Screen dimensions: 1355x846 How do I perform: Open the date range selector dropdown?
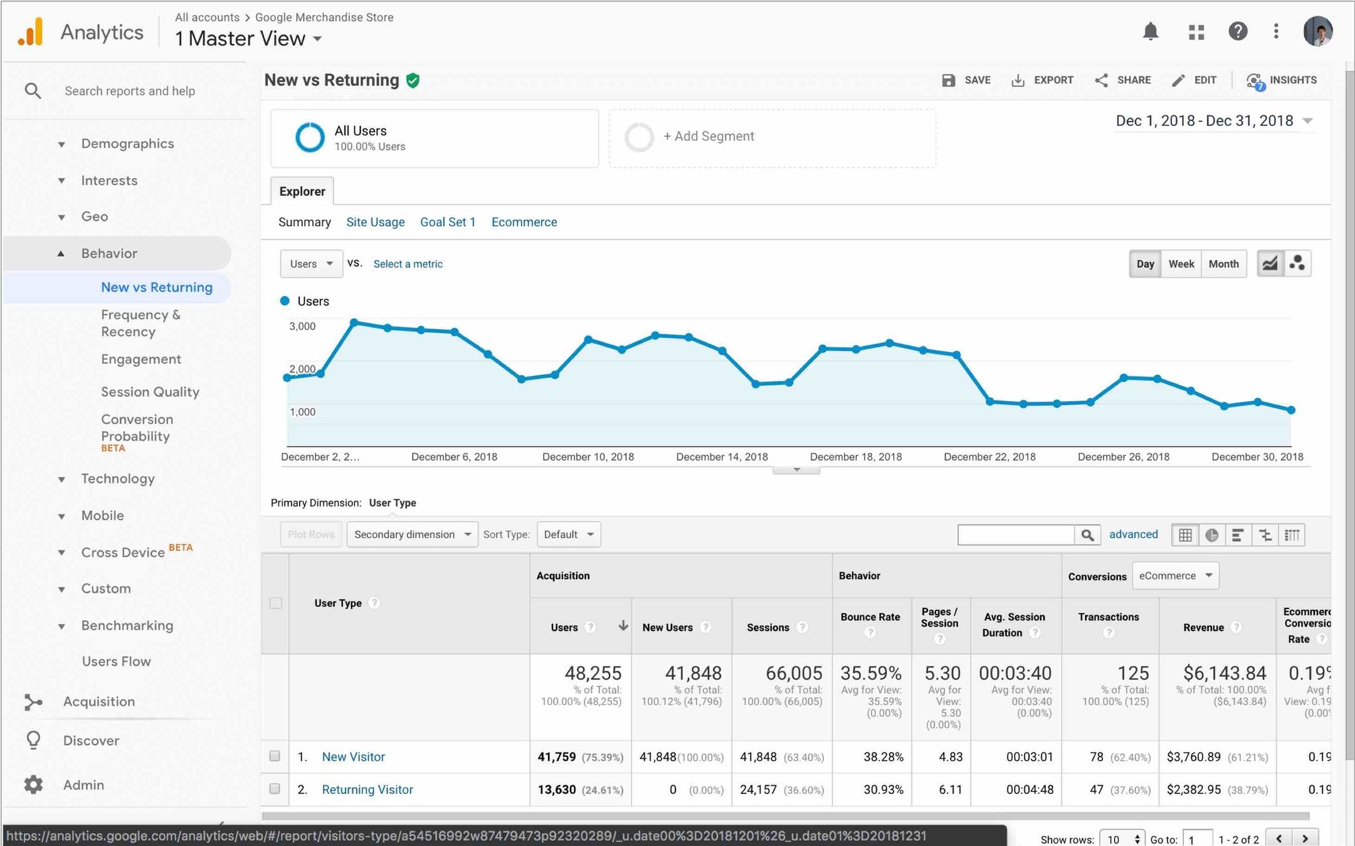coord(1213,121)
